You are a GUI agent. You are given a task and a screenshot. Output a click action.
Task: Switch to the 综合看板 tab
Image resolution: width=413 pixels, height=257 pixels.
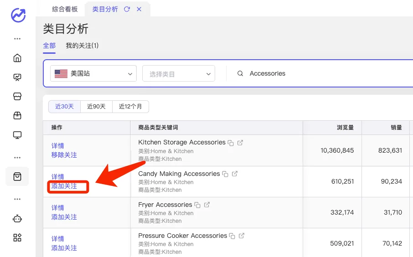pyautogui.click(x=65, y=9)
